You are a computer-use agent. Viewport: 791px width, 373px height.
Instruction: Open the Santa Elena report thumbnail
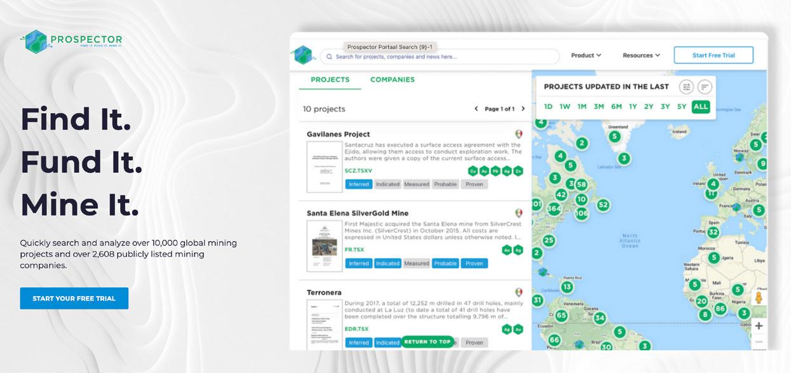pos(324,247)
